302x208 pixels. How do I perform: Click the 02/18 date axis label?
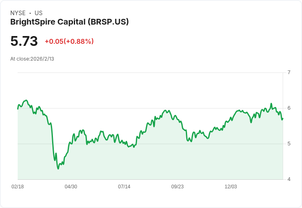18,187
